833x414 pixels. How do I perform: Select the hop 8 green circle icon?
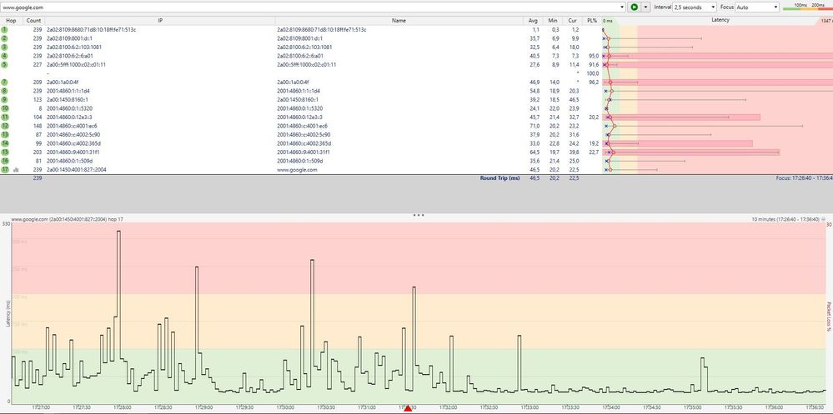(x=5, y=91)
